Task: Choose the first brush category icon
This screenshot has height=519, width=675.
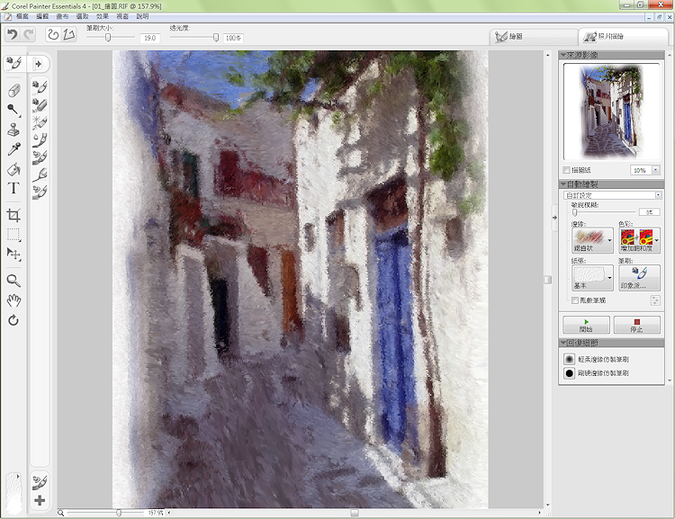Action: click(40, 87)
